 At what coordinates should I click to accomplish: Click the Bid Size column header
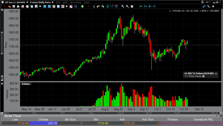(70, 119)
